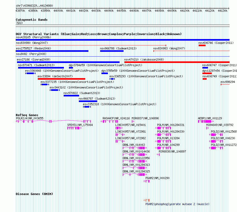Open the nsv830983 (Wong2007) variant label
The image size is (237, 212).
point(169,48)
